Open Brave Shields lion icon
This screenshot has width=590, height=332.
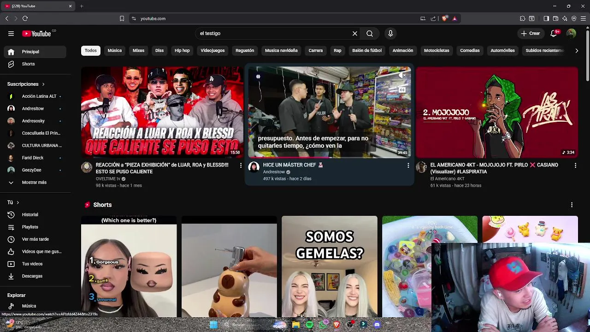click(x=444, y=18)
